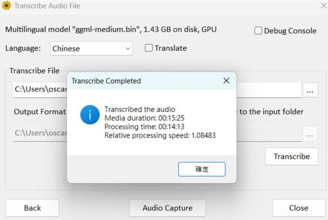The image size is (328, 220).
Task: Click the output path ellipsis browse button
Action: tap(310, 134)
